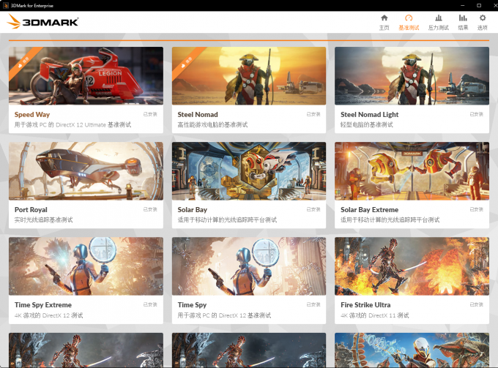Click the Solar Bay title text
Screen dimensions: 498x368
coord(192,210)
